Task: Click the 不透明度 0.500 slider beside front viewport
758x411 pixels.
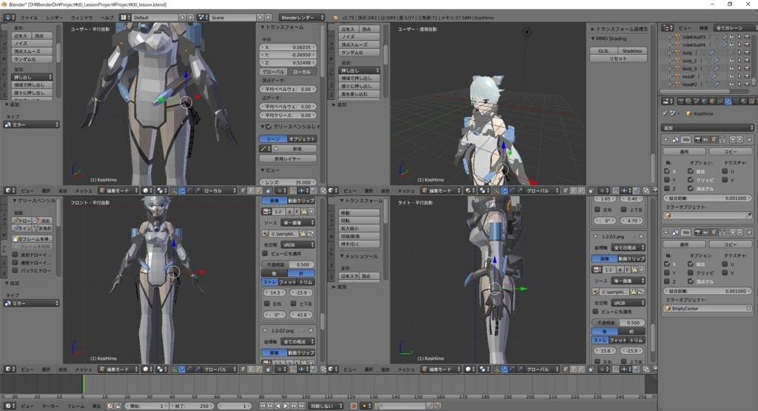Action: (x=288, y=264)
